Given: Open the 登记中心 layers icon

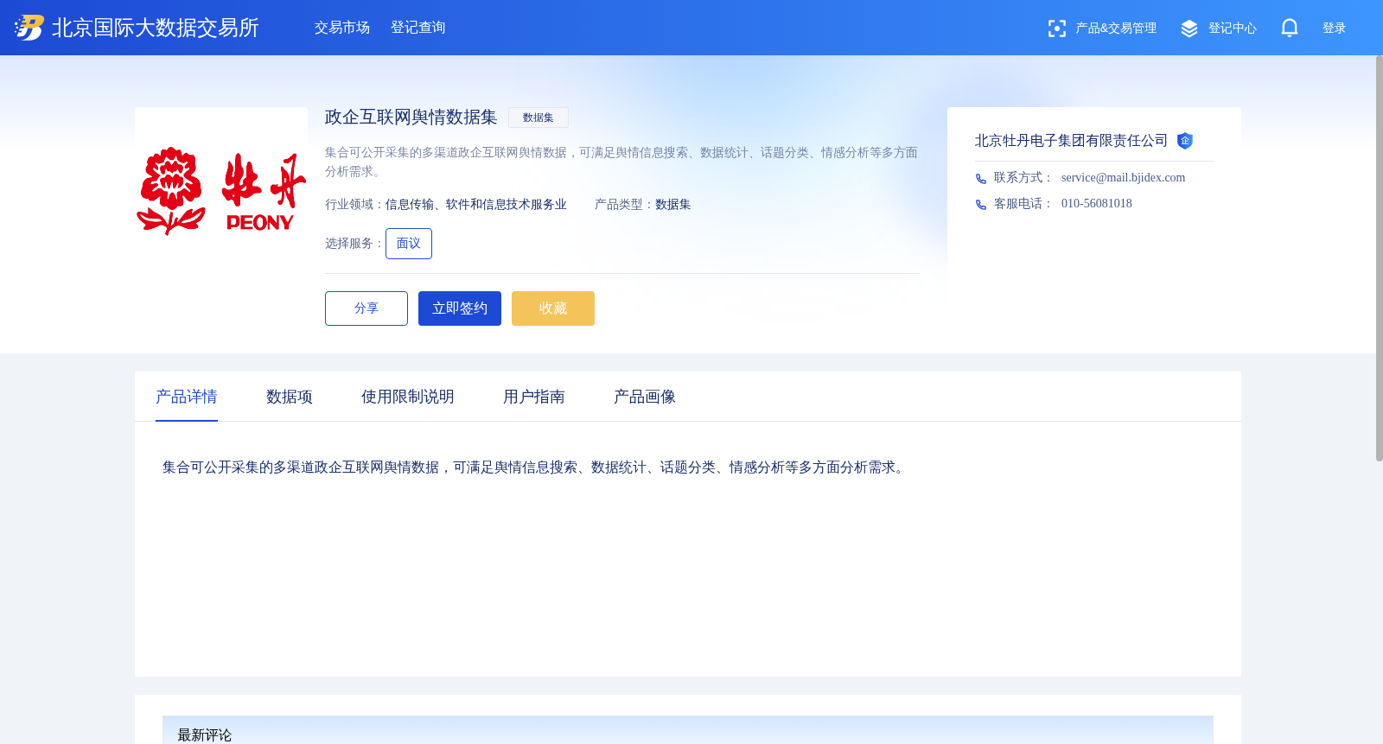Looking at the screenshot, I should [1189, 29].
